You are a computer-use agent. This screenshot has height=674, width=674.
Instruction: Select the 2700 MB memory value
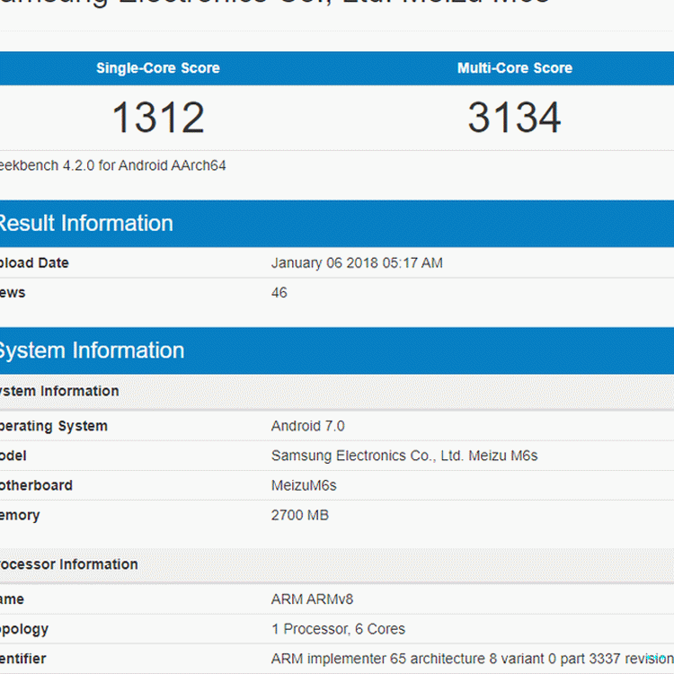tap(299, 515)
